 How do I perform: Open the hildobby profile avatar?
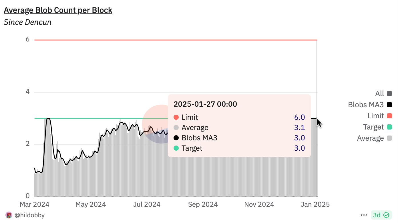9,215
